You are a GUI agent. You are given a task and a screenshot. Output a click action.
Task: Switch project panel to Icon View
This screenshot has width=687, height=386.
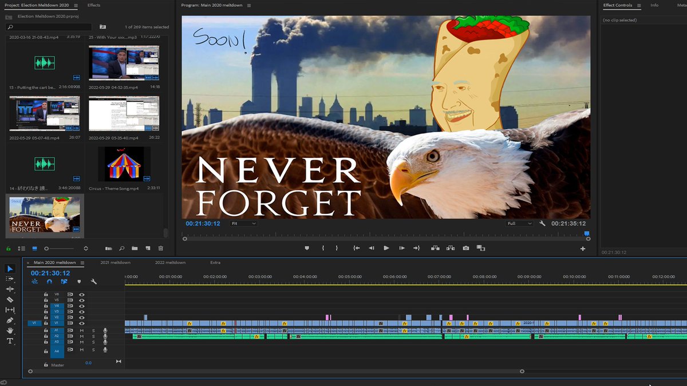pyautogui.click(x=34, y=248)
